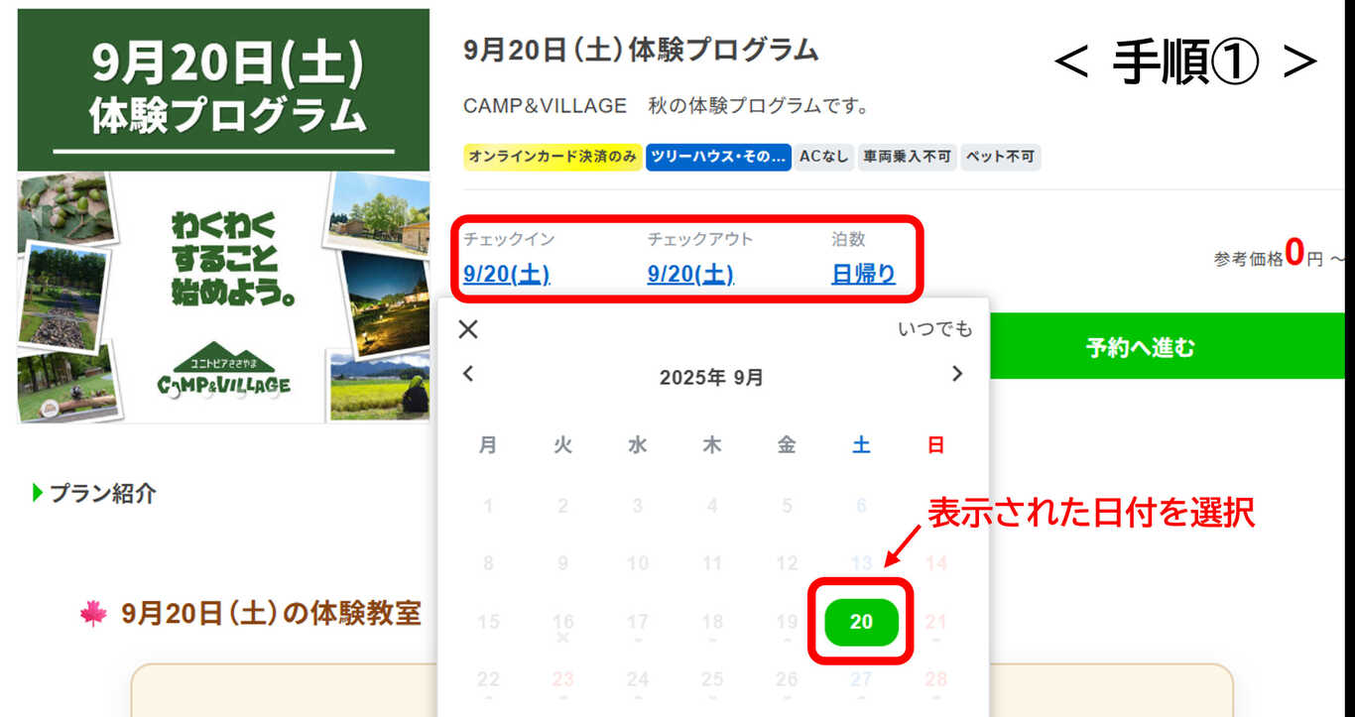The width and height of the screenshot is (1355, 717).
Task: Click disabled date 27 in calendar
Action: [x=861, y=680]
